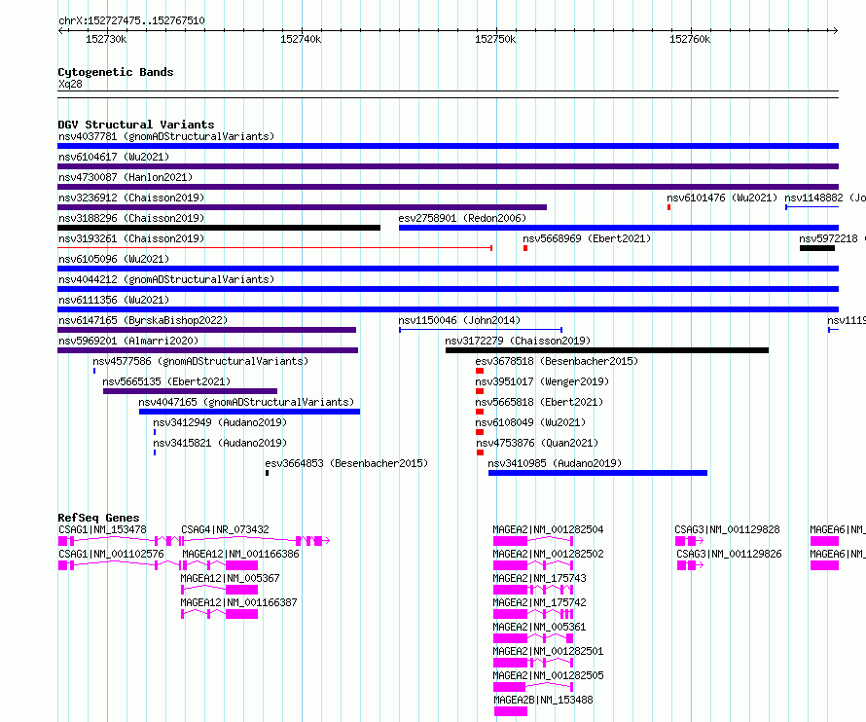
Task: Click the nsv5668969 (Ebert2021) label
Action: click(x=587, y=238)
